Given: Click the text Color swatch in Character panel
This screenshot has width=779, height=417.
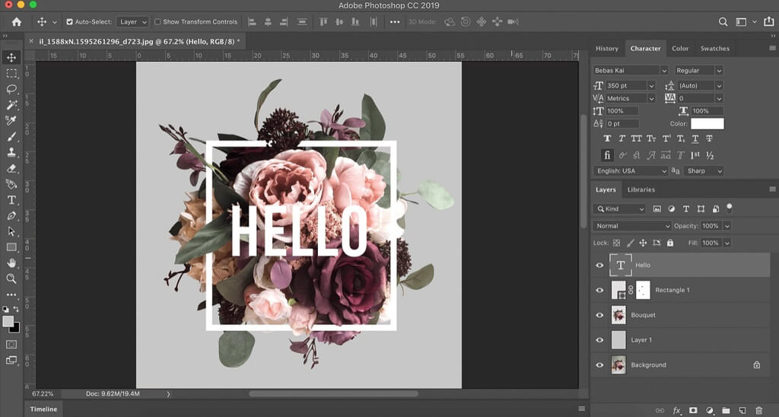Looking at the screenshot, I should [707, 124].
